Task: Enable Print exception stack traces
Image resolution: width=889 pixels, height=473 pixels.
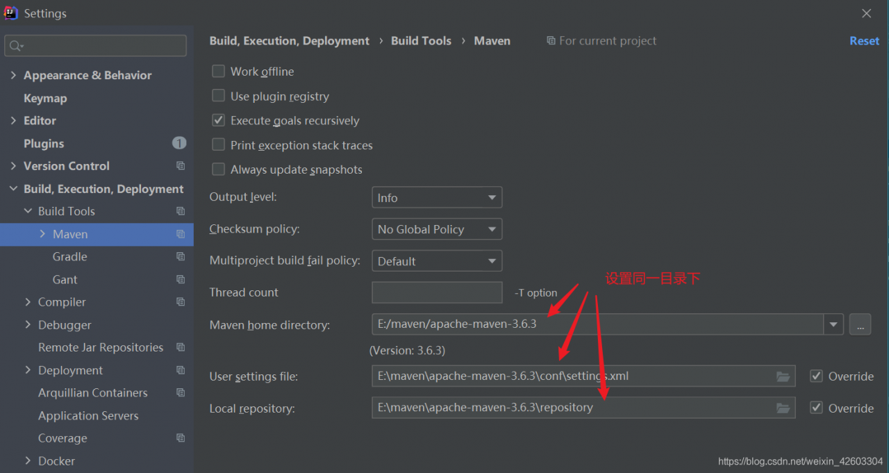Action: tap(218, 144)
